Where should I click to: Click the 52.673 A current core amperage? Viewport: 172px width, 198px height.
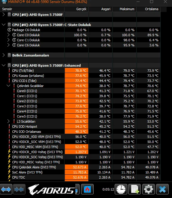tap(80, 167)
